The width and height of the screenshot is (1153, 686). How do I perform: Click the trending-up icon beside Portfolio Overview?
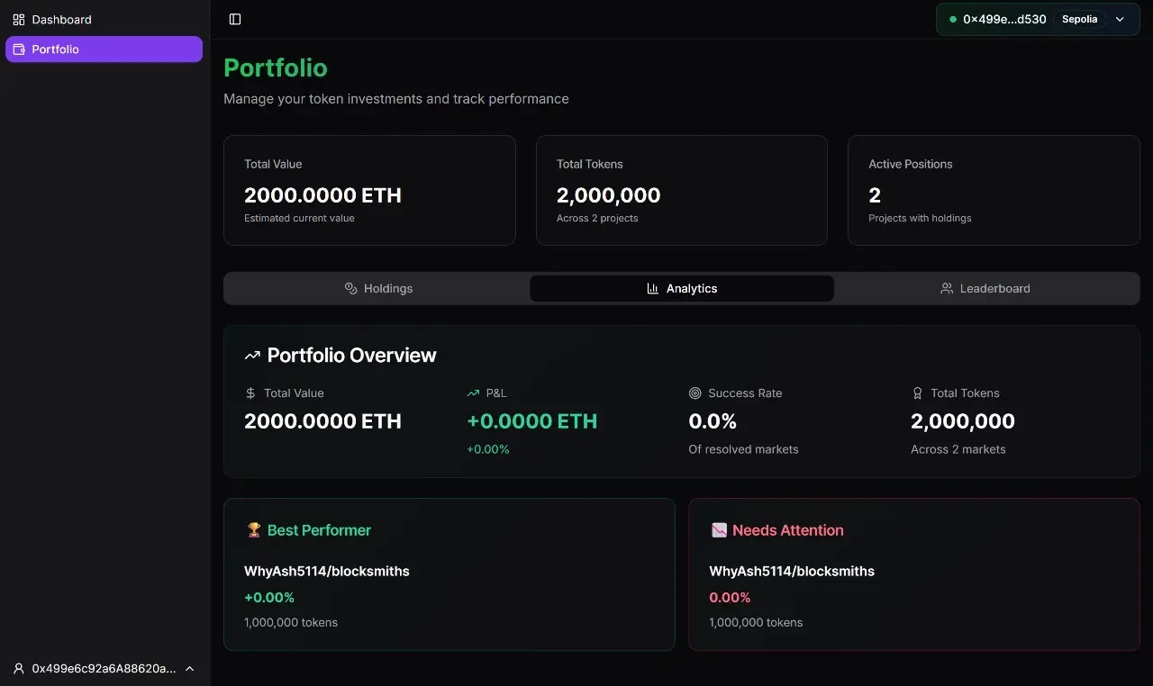[x=252, y=357]
